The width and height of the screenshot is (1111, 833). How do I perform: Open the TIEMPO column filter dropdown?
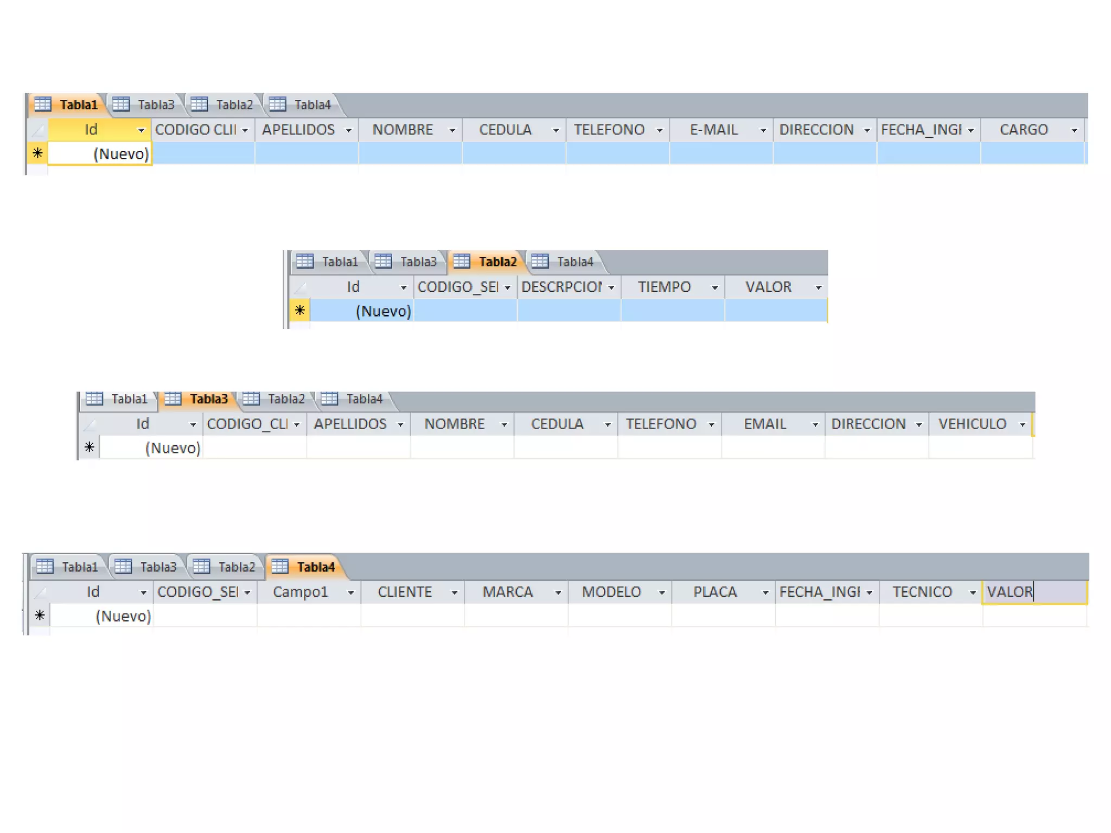coord(714,287)
